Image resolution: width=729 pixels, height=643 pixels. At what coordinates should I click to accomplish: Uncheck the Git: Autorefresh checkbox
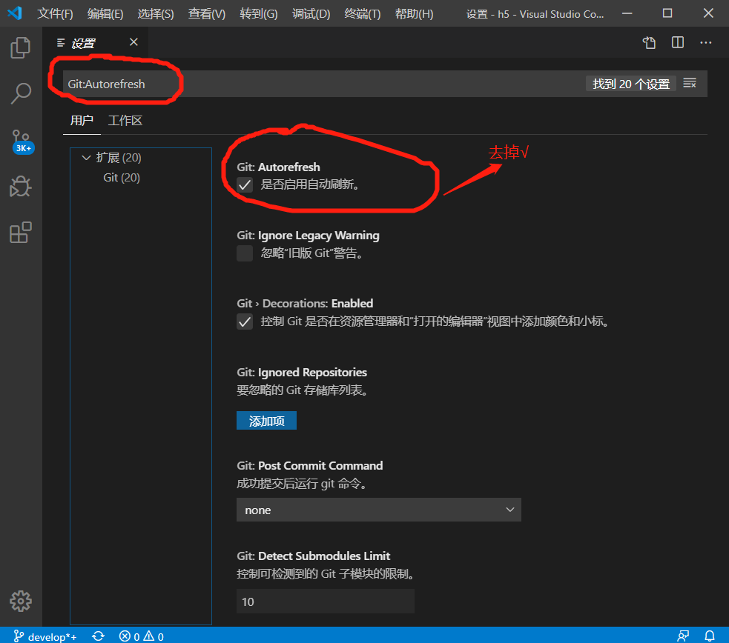point(245,184)
